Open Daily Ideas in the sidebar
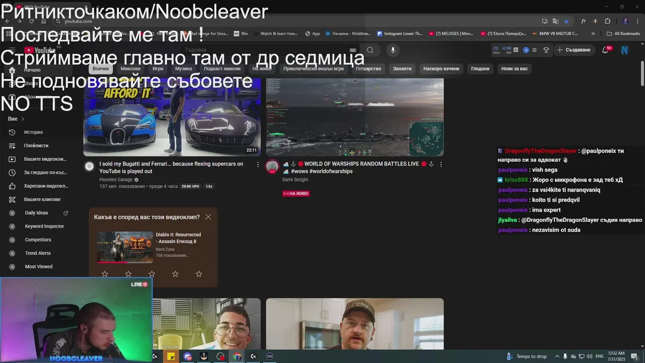This screenshot has width=645, height=363. tap(39, 213)
